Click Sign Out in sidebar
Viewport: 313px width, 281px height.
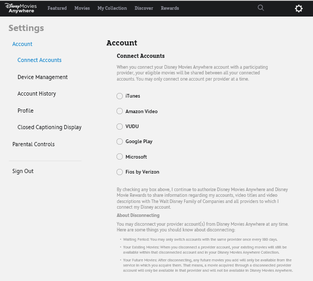pos(23,171)
